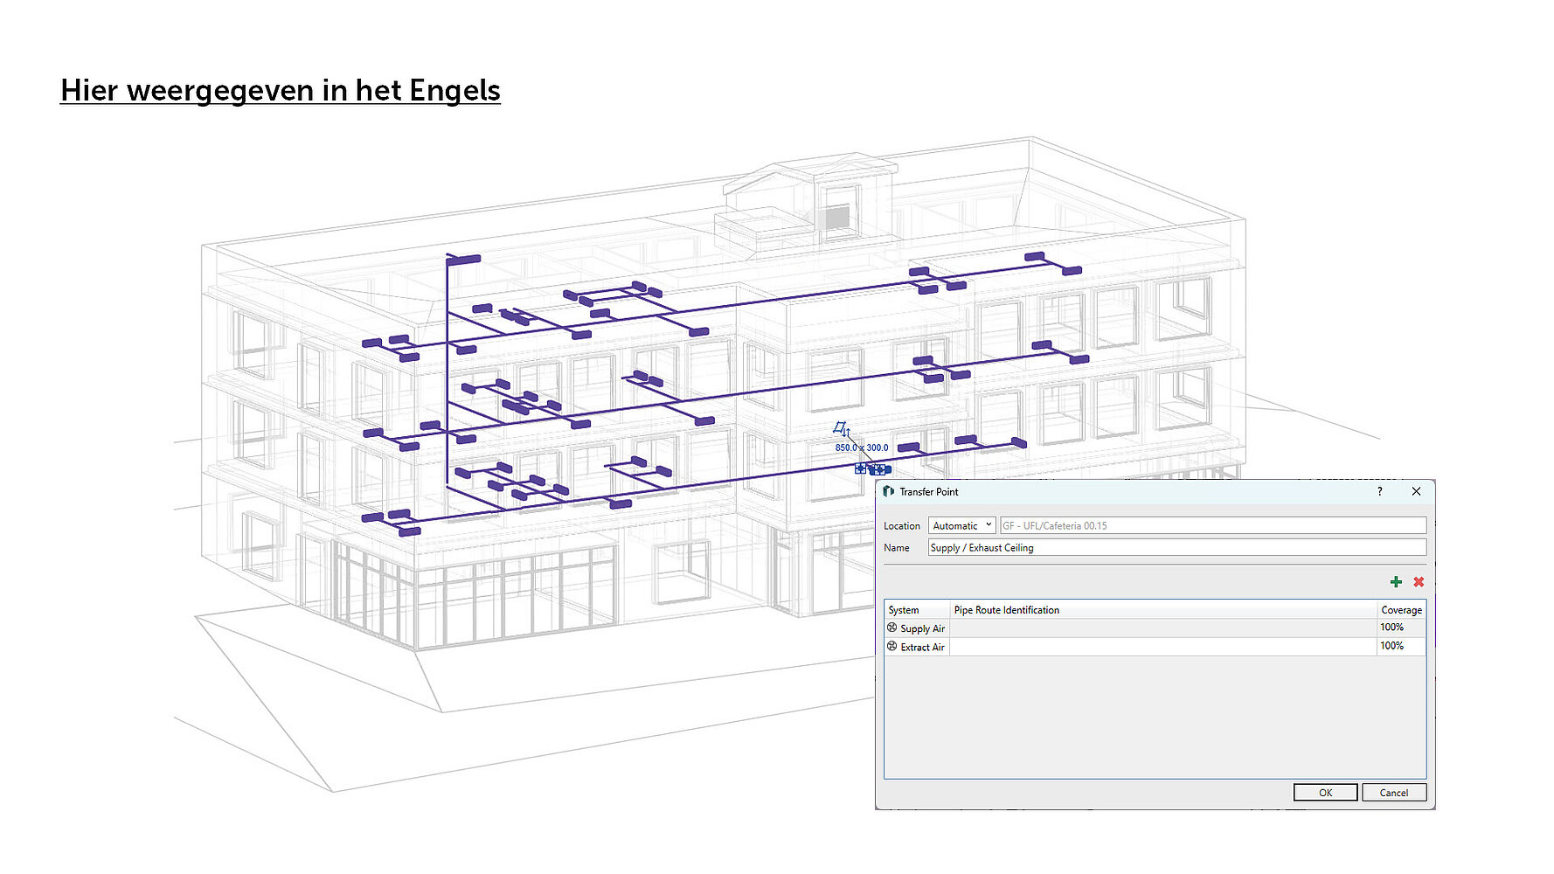Click the Transfer Point dialog logo icon
Screen dimensions: 1554x874
(x=888, y=492)
